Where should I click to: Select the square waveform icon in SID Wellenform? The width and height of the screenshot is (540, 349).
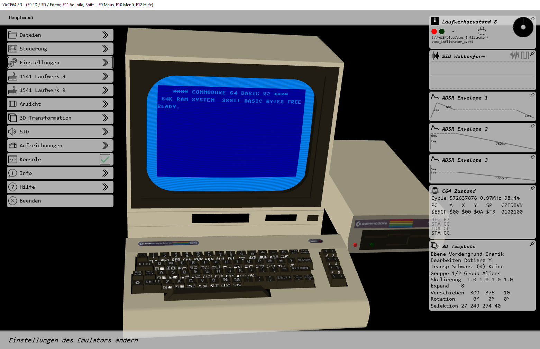coord(525,55)
